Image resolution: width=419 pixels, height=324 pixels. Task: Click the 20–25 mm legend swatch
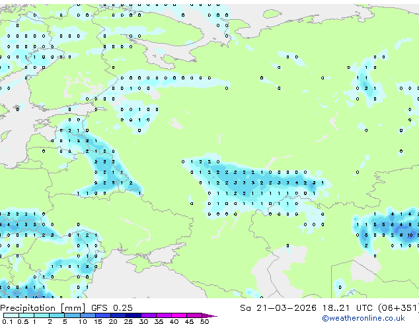click(118, 315)
